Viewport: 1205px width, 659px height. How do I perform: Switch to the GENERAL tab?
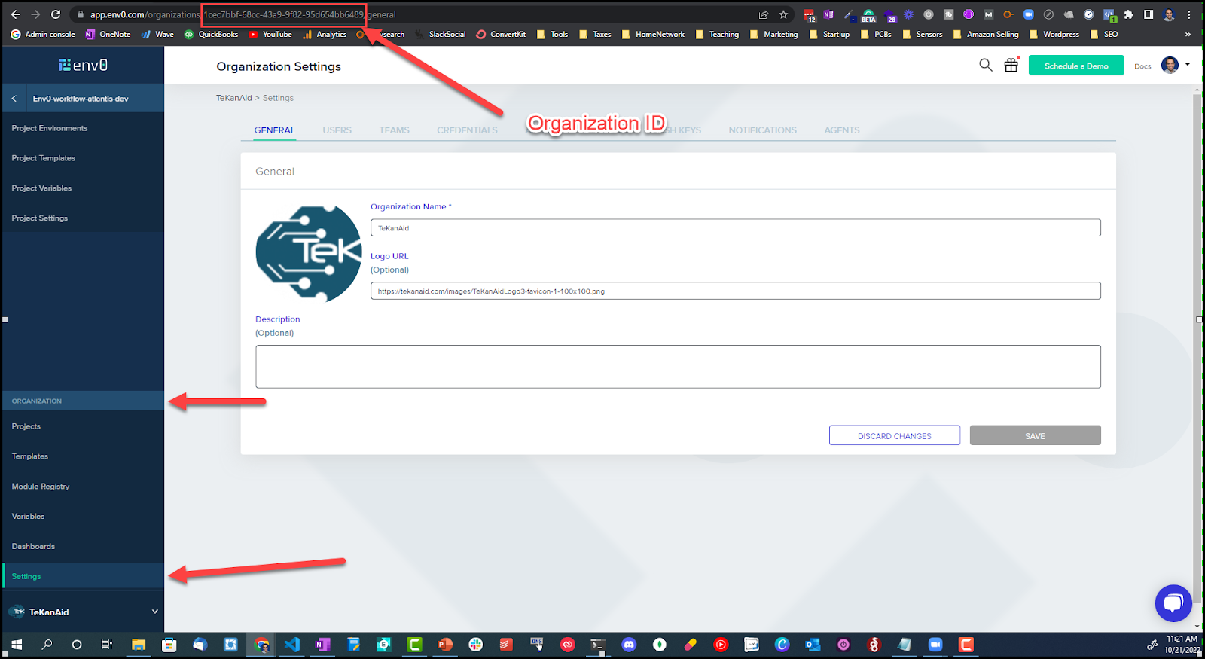pyautogui.click(x=274, y=130)
